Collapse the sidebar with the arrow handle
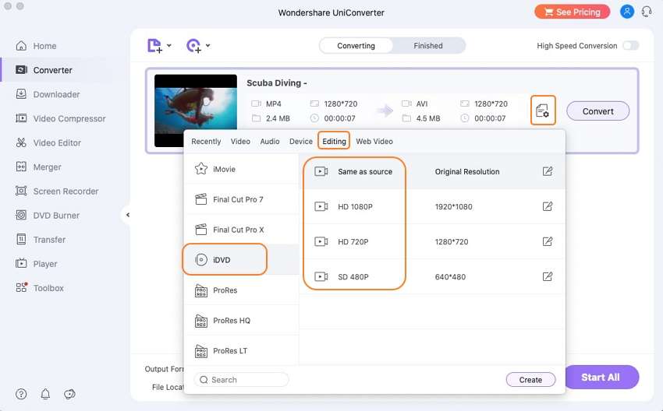The image size is (663, 411). (127, 215)
